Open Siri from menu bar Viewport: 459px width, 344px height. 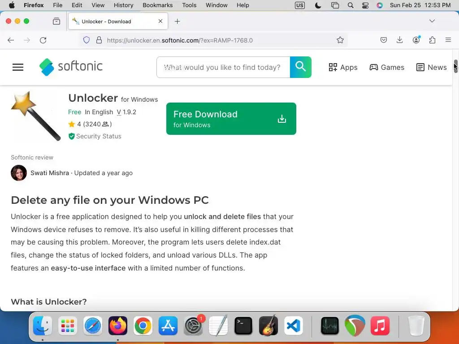[380, 5]
